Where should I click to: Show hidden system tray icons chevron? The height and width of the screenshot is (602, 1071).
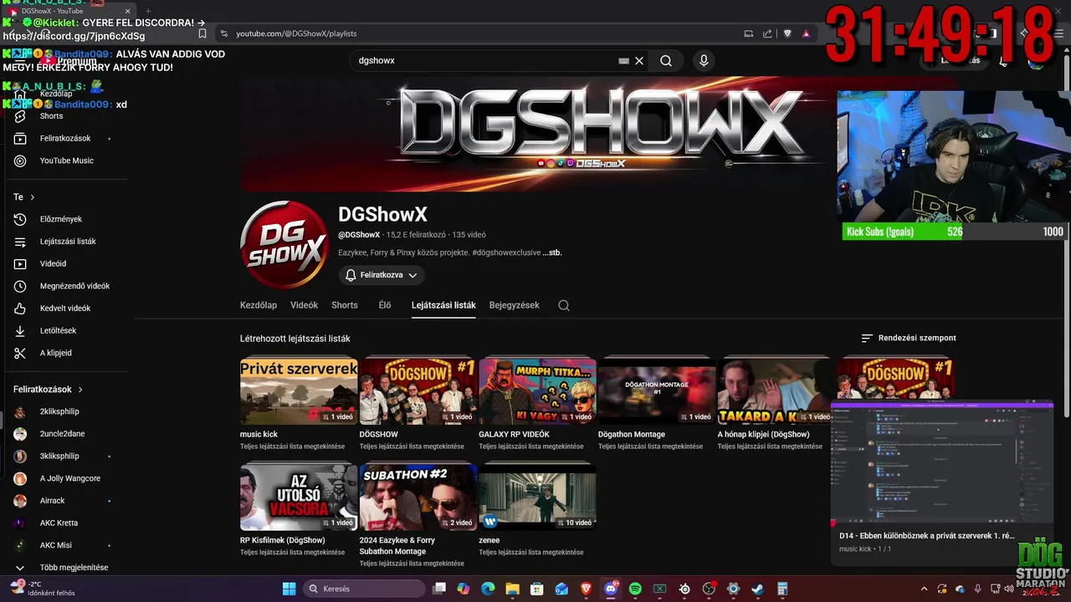pyautogui.click(x=924, y=589)
